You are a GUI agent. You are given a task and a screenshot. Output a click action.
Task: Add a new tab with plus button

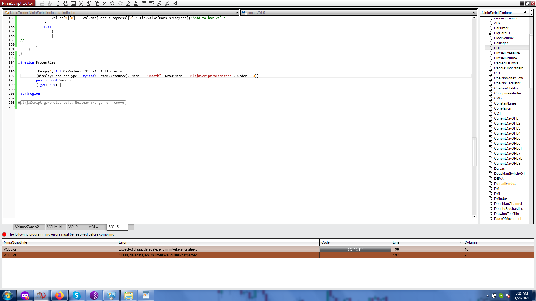click(131, 227)
